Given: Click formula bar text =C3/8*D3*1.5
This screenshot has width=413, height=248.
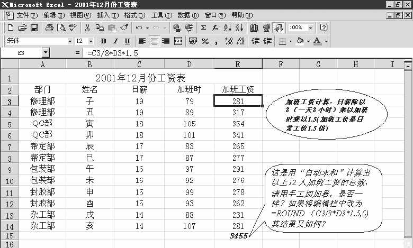Looking at the screenshot, I should click(113, 53).
